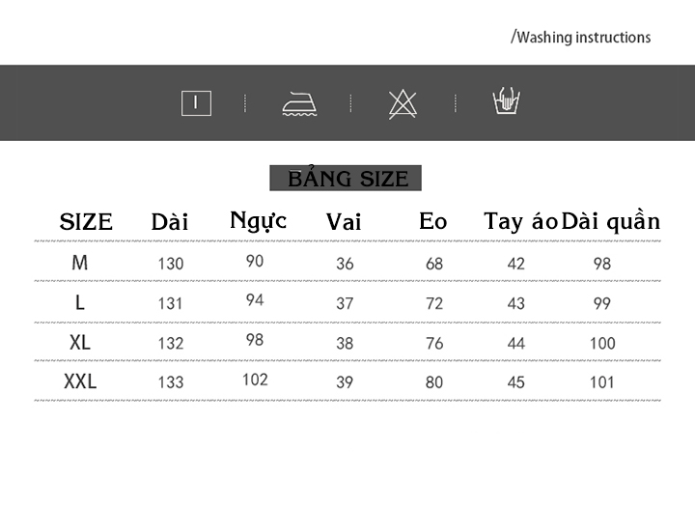Click the 102 chest value for XXL
The image size is (695, 507).
pyautogui.click(x=255, y=380)
